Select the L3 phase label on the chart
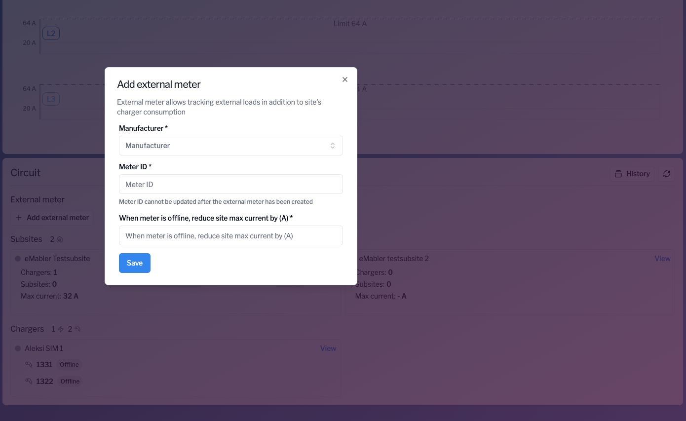 51,99
